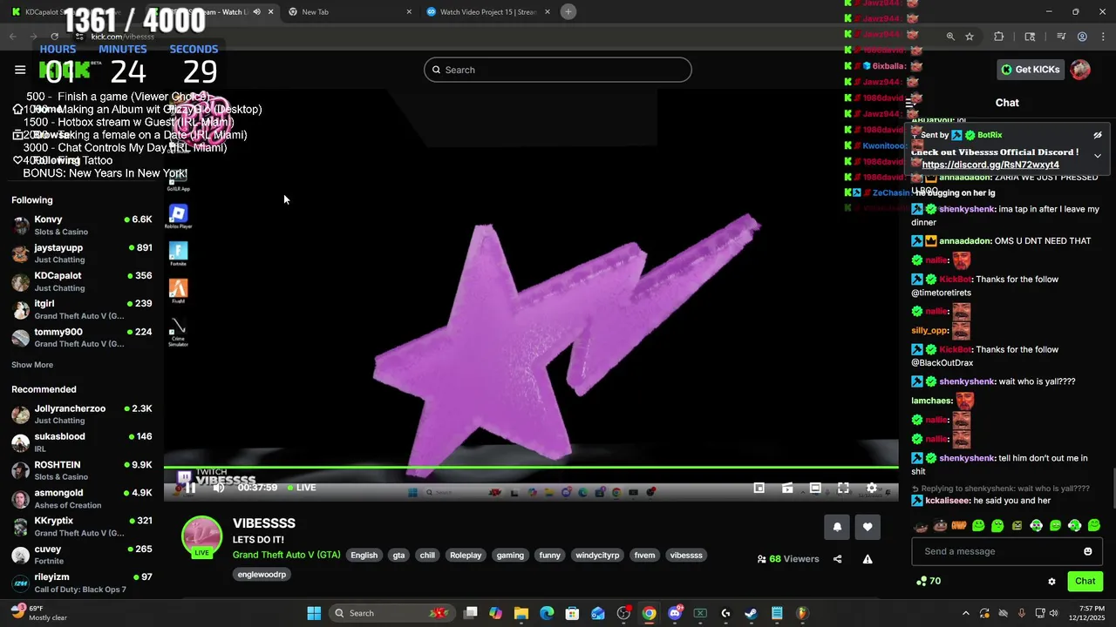The image size is (1116, 627).
Task: Open Konvy channel in sidebar
Action: (x=82, y=225)
